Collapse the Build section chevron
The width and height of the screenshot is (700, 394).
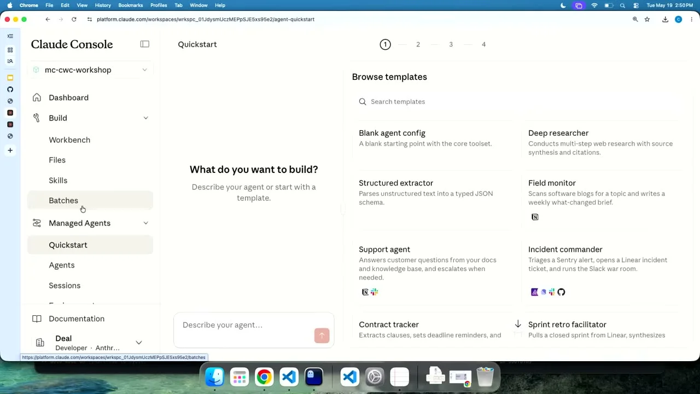tap(145, 118)
